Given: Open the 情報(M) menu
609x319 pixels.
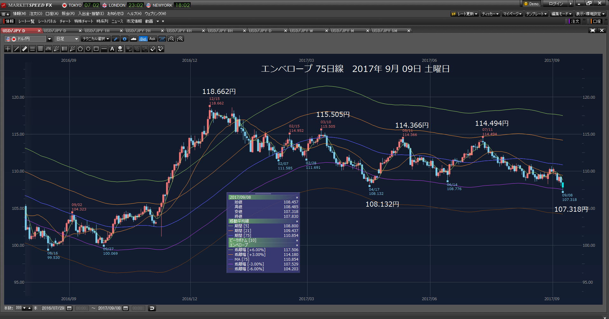Looking at the screenshot, I should 19,14.
